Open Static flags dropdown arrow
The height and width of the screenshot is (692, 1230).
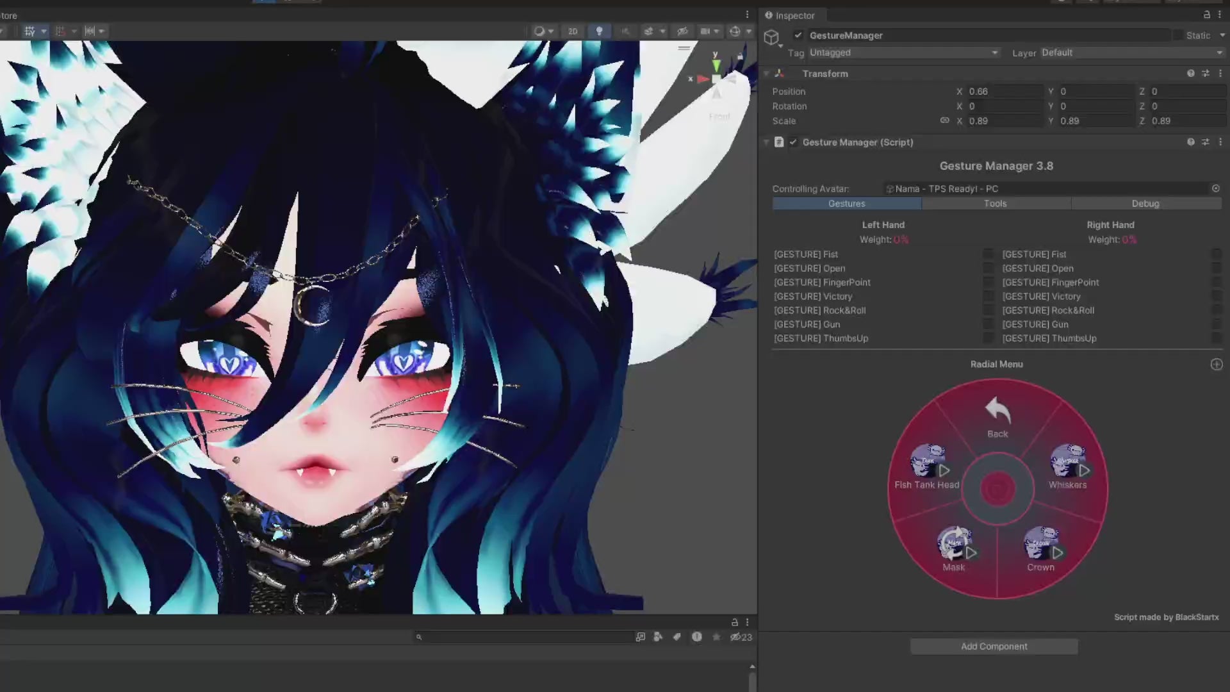[1222, 35]
